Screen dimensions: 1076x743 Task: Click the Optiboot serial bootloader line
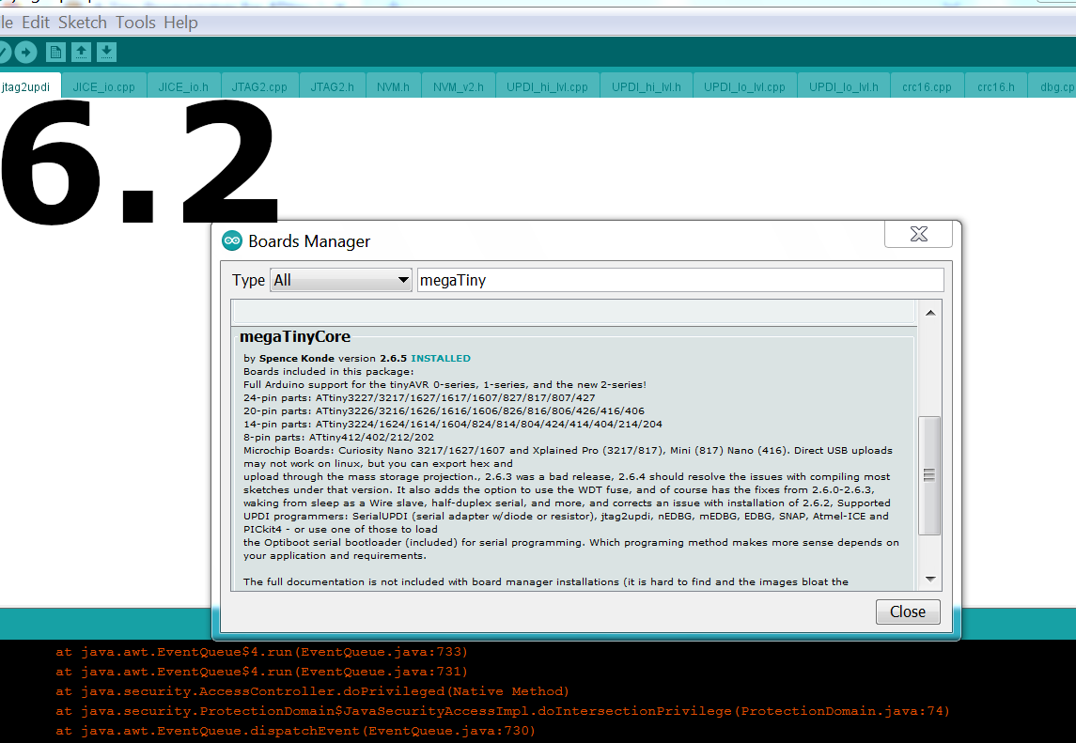tap(571, 542)
